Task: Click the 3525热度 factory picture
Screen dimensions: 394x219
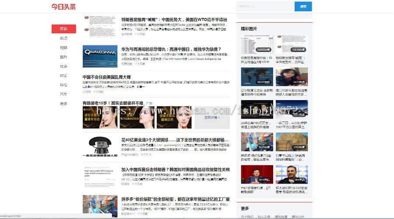Action: pyautogui.click(x=257, y=142)
